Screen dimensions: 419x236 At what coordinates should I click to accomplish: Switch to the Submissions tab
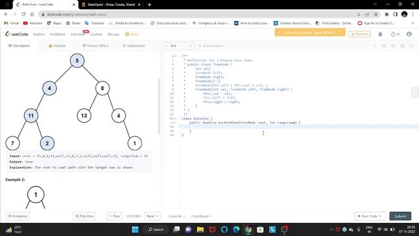134,46
